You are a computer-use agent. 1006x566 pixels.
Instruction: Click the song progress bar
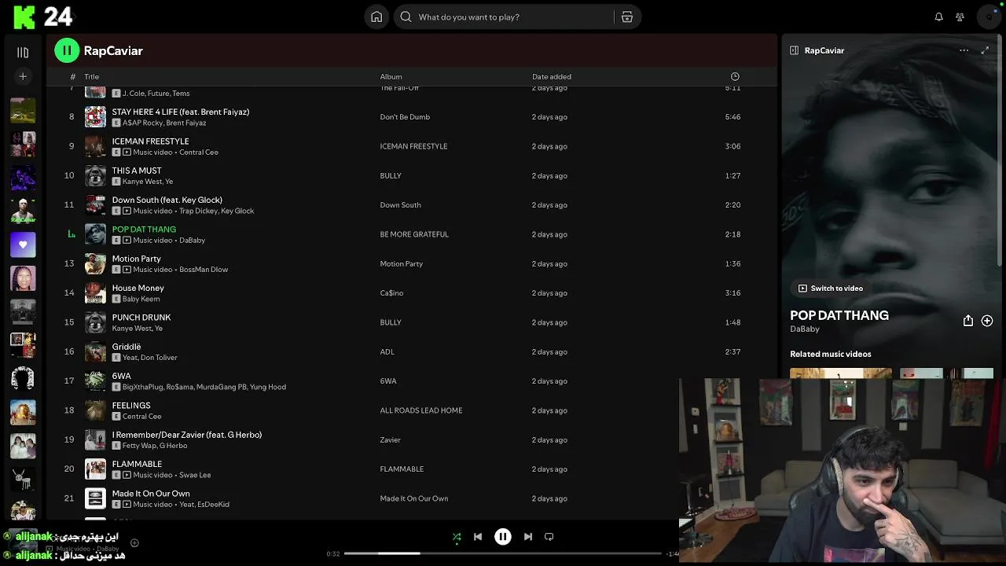pyautogui.click(x=503, y=553)
